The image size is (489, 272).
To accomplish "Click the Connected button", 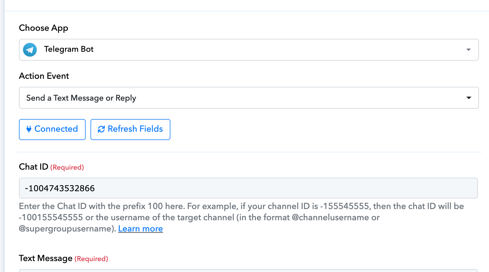I will (x=52, y=129).
